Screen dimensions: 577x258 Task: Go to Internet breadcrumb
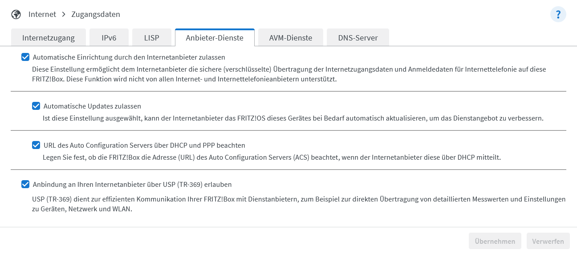point(42,14)
